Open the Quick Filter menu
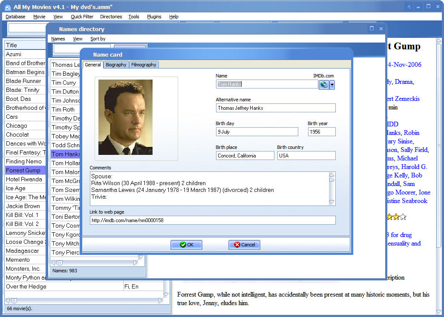The height and width of the screenshot is (317, 444). click(x=82, y=17)
